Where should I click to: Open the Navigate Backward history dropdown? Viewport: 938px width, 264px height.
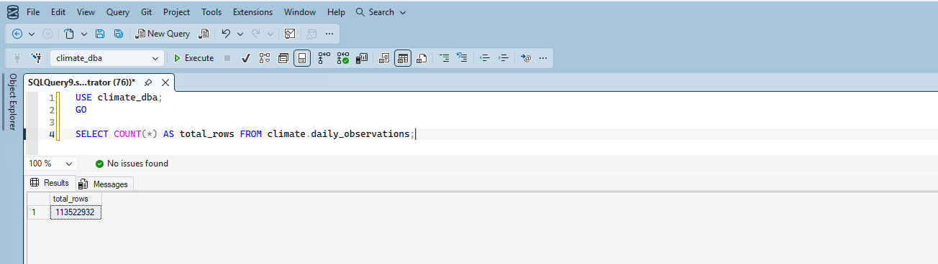point(32,34)
